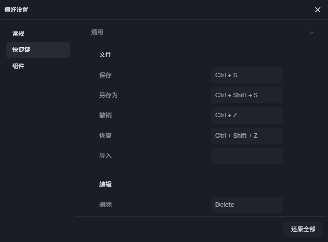Click the 文件 group heading
Viewport: 328px width, 242px height.
(x=105, y=55)
